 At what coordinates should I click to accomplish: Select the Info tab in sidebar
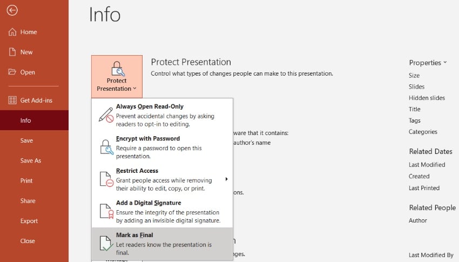click(25, 120)
